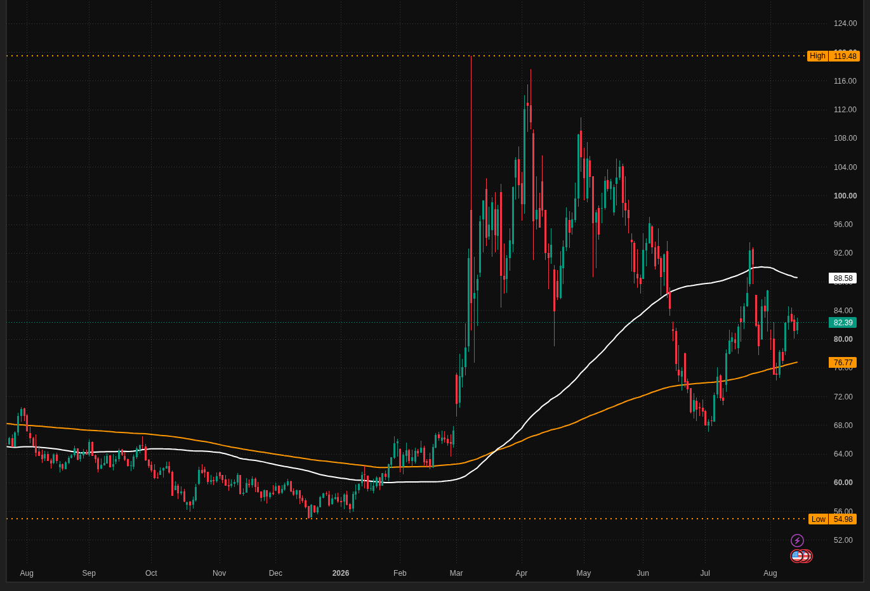The height and width of the screenshot is (591, 870).
Task: Click the 52.00 price axis label
Action: (x=843, y=540)
